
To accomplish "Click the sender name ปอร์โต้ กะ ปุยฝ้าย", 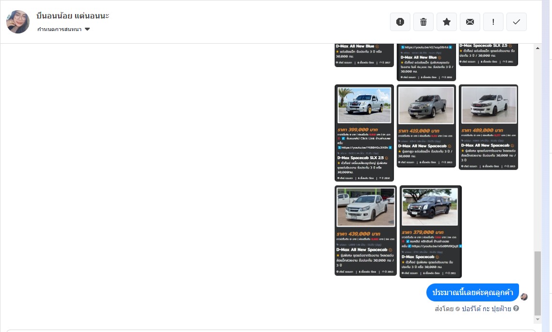I will tap(486, 309).
